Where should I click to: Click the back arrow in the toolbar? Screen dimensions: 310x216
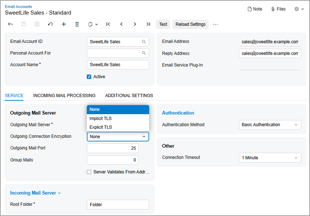point(10,24)
